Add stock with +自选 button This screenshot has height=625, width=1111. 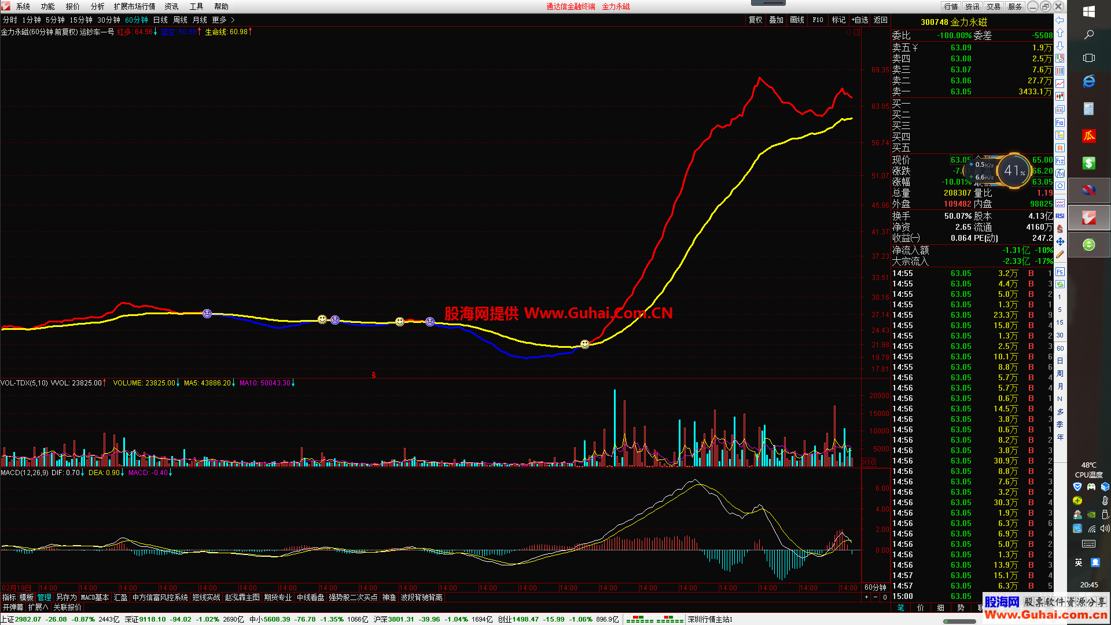pos(860,20)
